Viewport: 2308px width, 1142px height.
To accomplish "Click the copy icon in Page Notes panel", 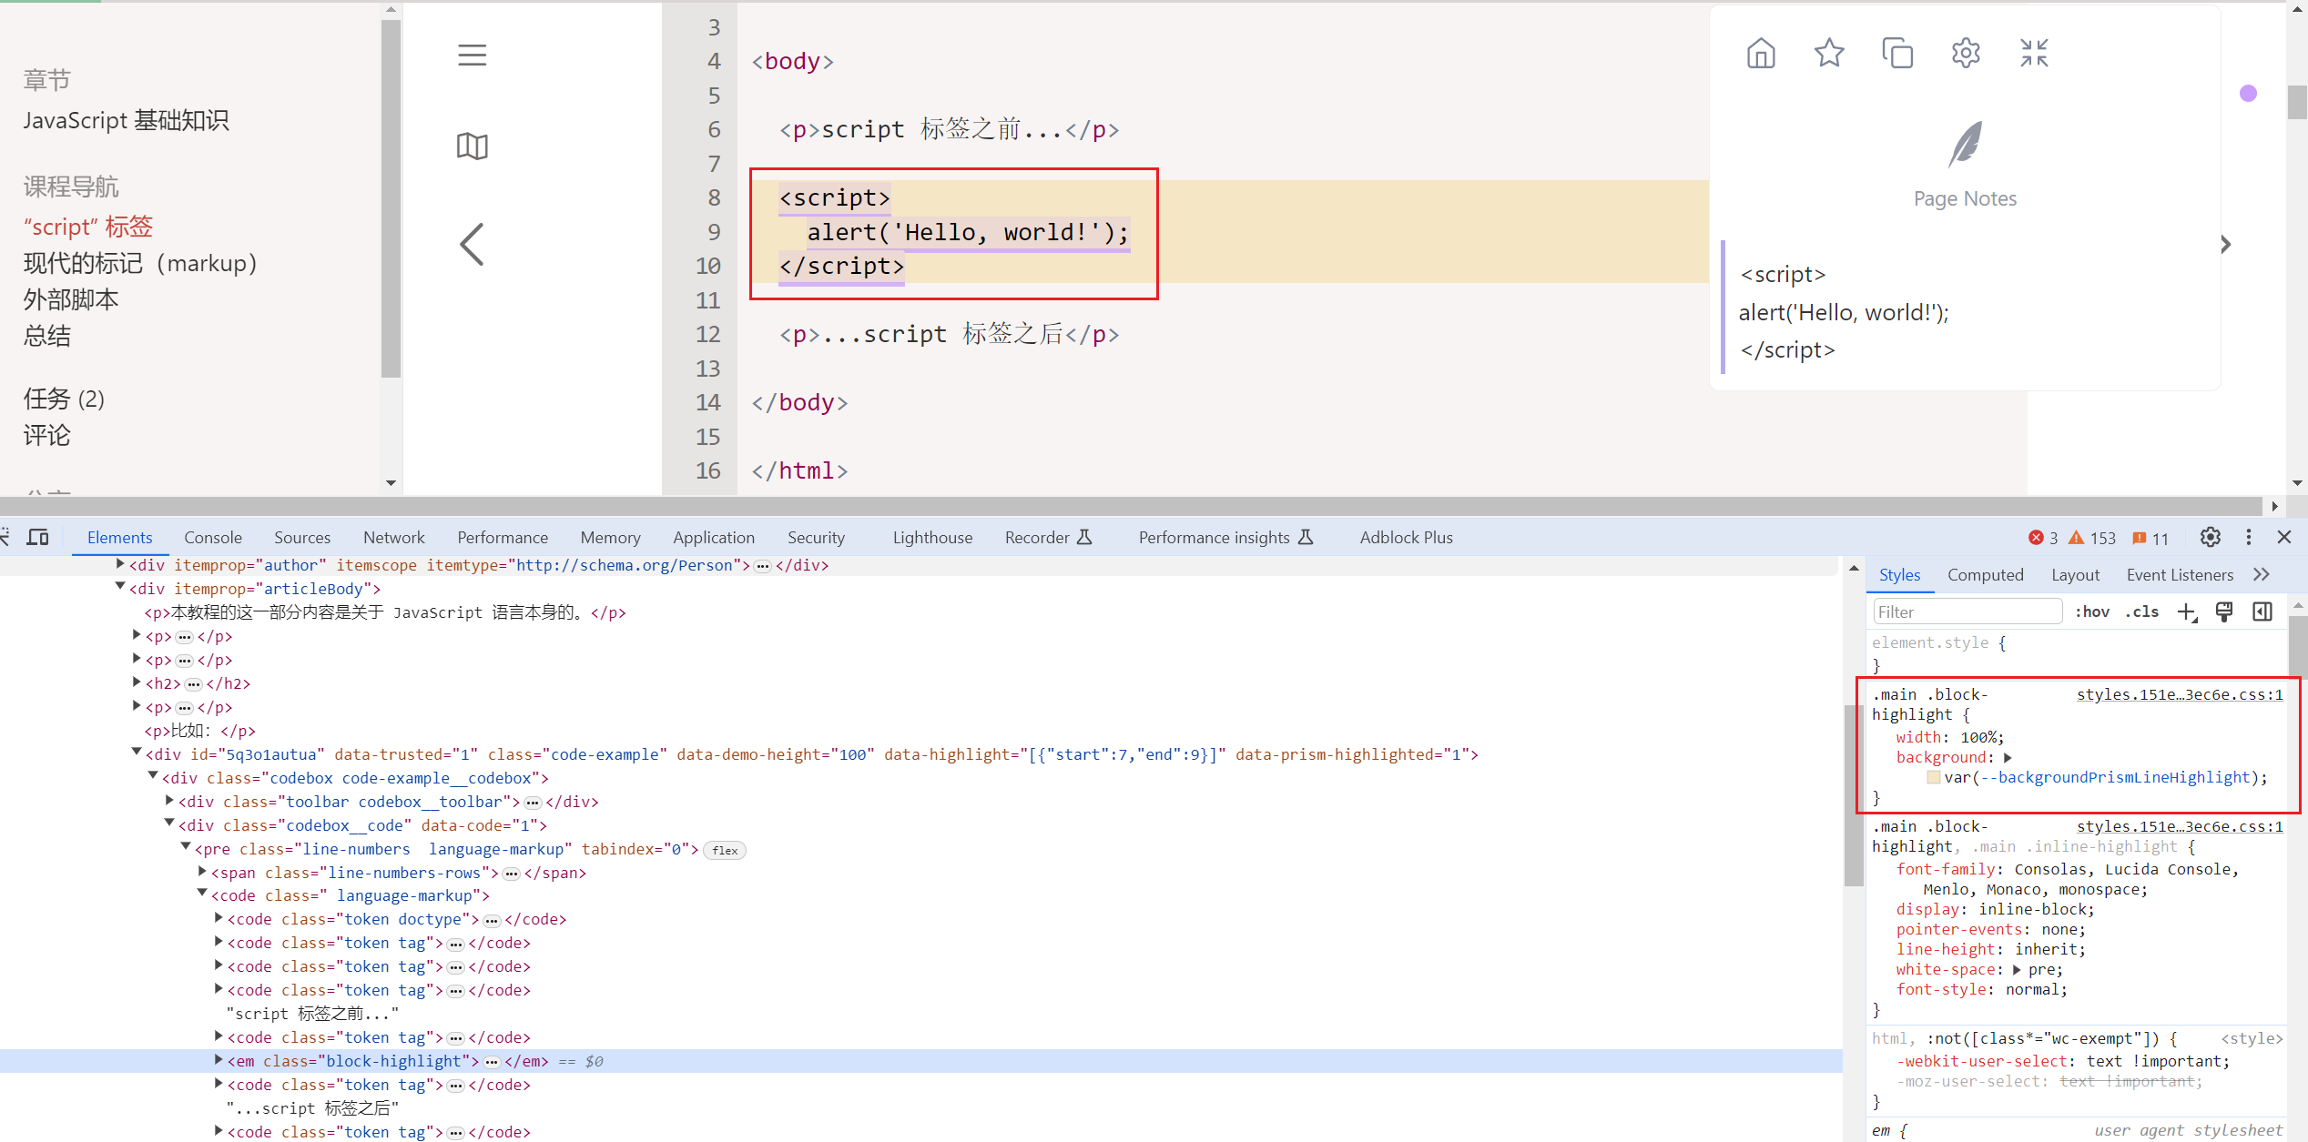I will click(x=1897, y=54).
